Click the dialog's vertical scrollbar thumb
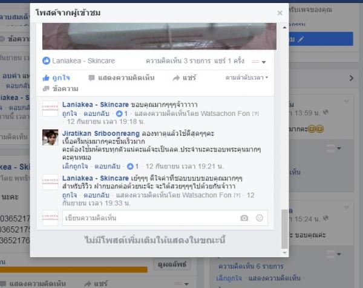This screenshot has height=288, width=363. tap(284, 229)
